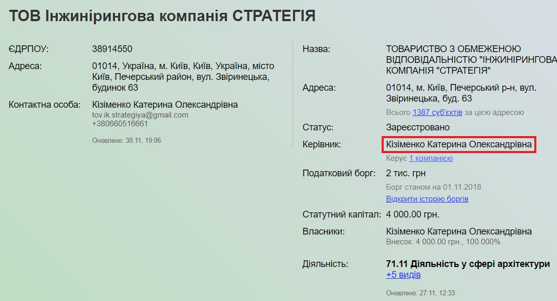Select status value 'Зареєстровано'
Image resolution: width=557 pixels, height=301 pixels.
(418, 127)
